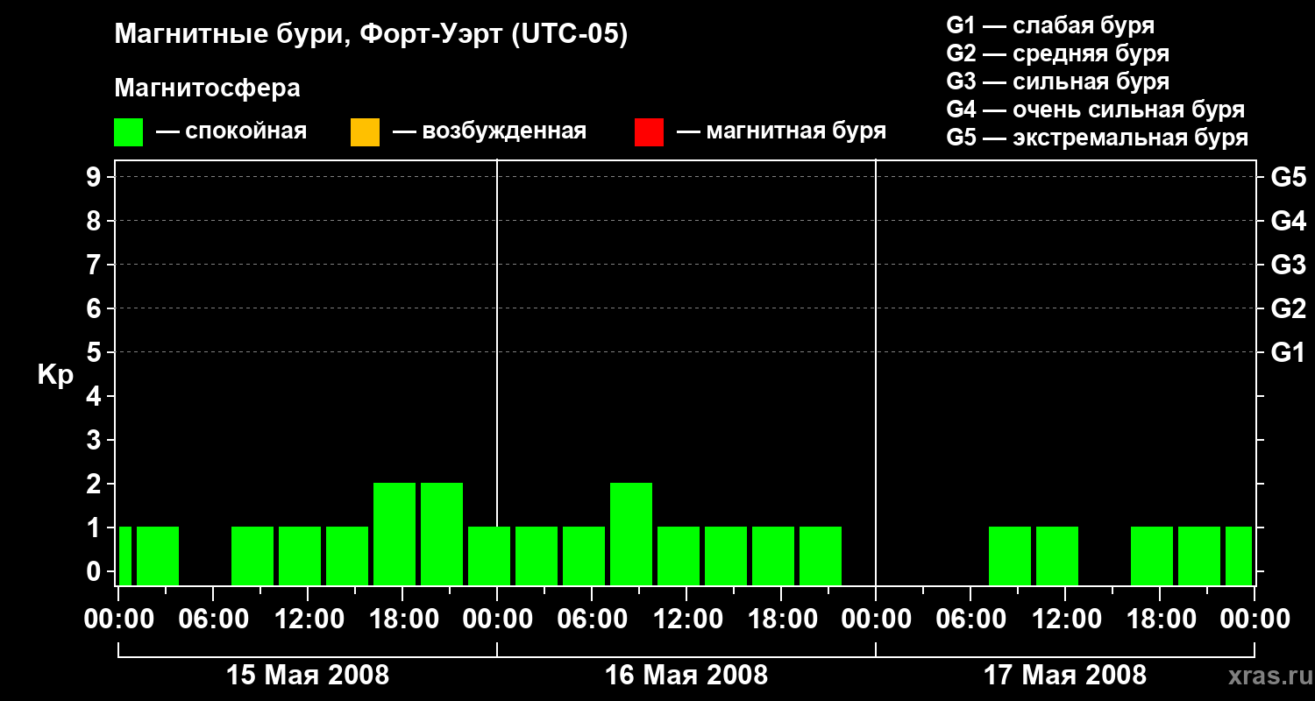Click the 'G5 — экстремальная буря' legend line
The height and width of the screenshot is (701, 1315).
1098,138
